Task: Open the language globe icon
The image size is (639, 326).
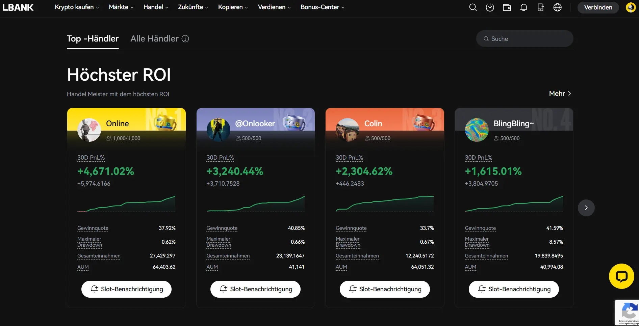Action: pos(558,7)
